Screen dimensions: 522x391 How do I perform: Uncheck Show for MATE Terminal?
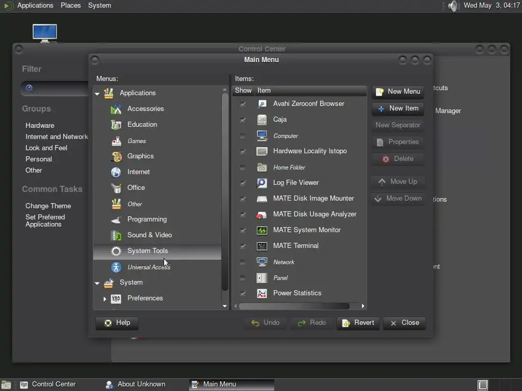[243, 246]
